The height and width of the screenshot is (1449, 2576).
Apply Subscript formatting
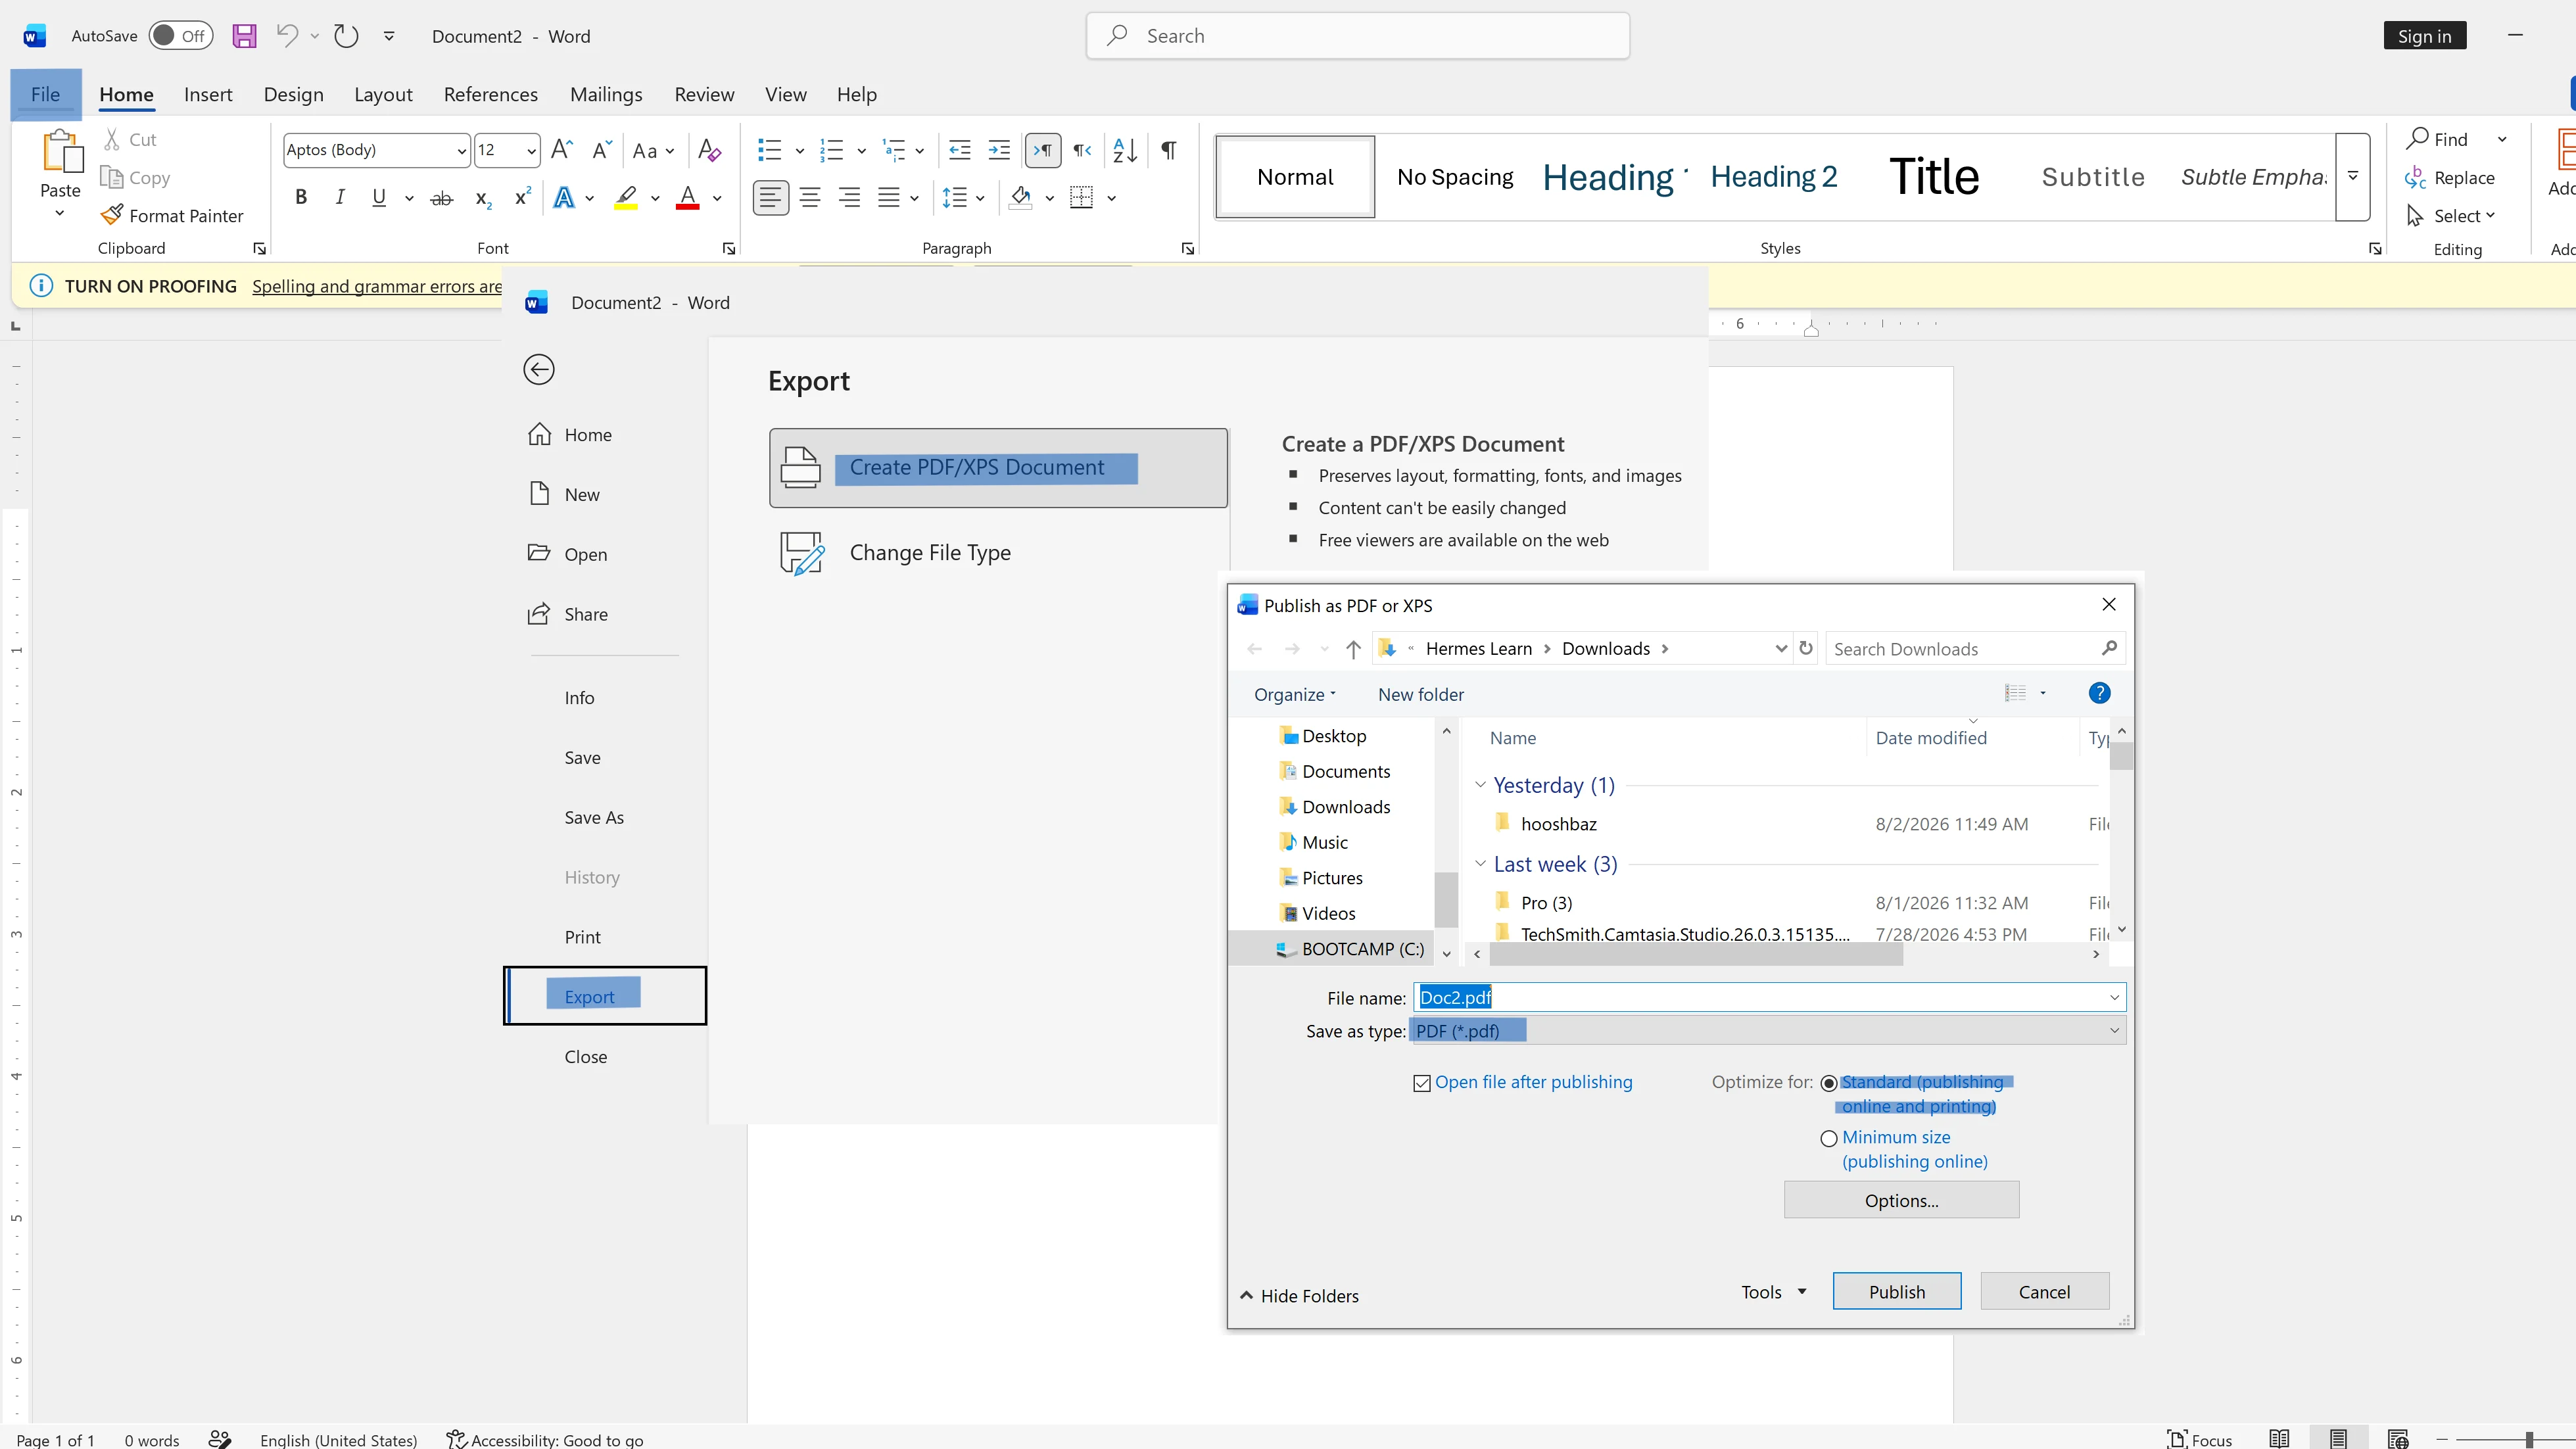tap(483, 198)
